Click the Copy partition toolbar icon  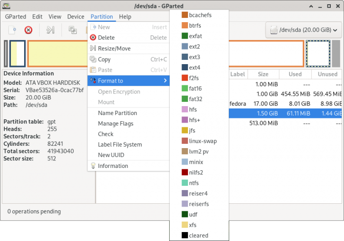pos(73,30)
